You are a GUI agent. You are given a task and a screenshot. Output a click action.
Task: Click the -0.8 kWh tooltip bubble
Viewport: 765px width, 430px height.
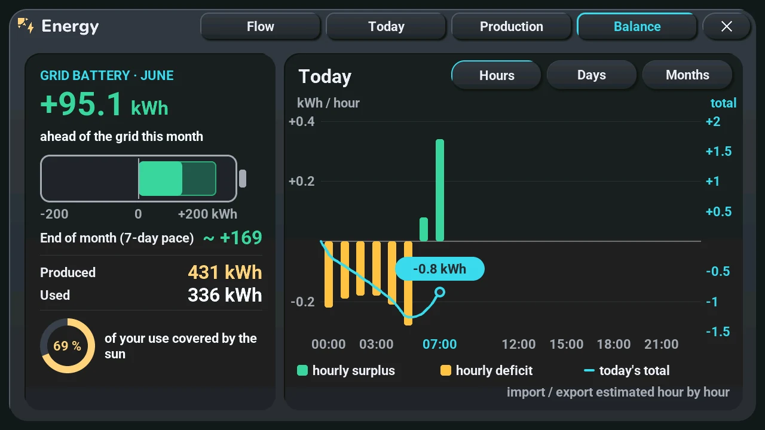[440, 269]
